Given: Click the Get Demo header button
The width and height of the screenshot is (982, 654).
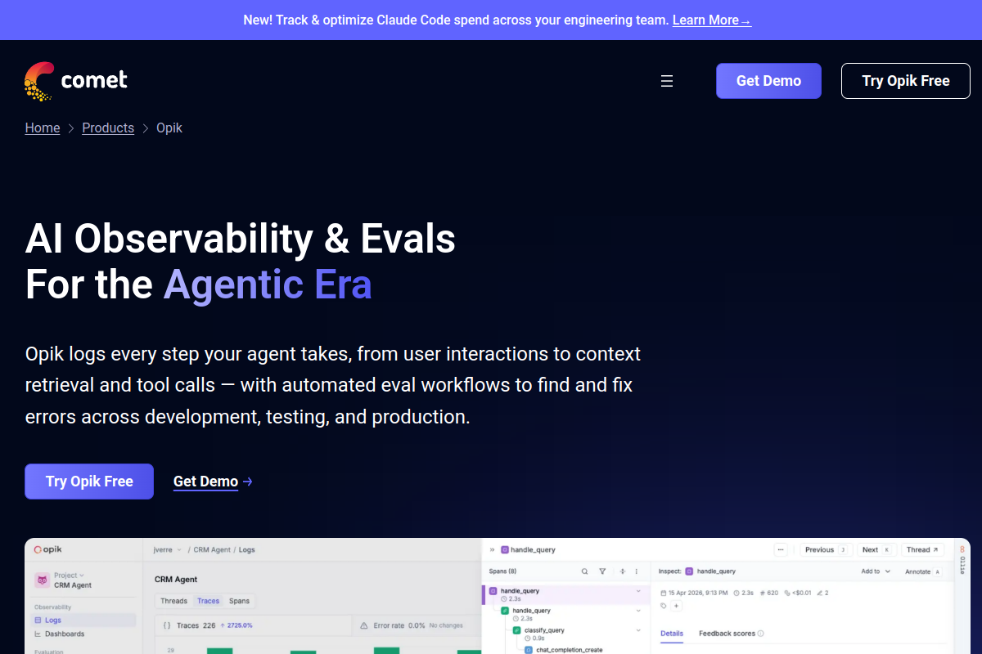Looking at the screenshot, I should point(768,81).
